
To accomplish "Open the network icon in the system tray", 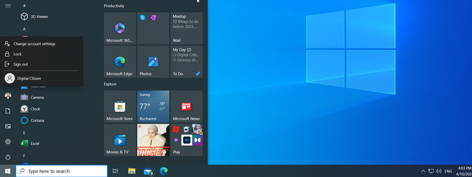I will coord(431,171).
